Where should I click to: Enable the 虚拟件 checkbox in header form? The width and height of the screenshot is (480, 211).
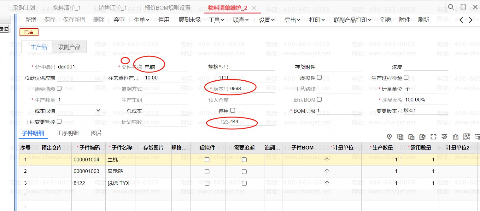[x=319, y=77]
